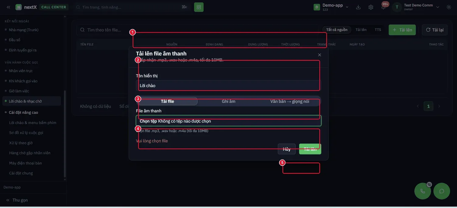Image resolution: width=457 pixels, height=208 pixels.
Task: Select the Tất cả nguồn filter
Action: tap(337, 30)
